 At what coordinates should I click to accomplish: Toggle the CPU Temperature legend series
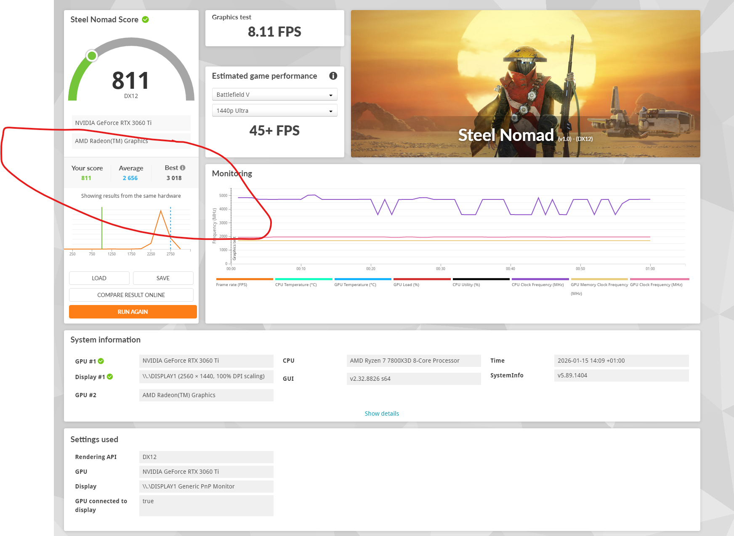tap(303, 282)
